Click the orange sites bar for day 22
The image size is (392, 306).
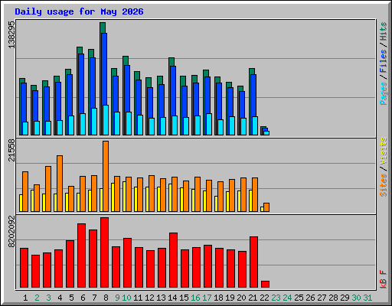coord(266,207)
